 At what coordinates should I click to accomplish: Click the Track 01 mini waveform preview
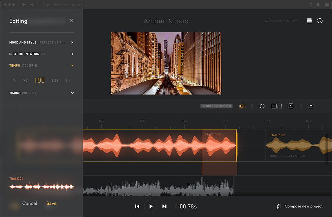[x=42, y=187]
